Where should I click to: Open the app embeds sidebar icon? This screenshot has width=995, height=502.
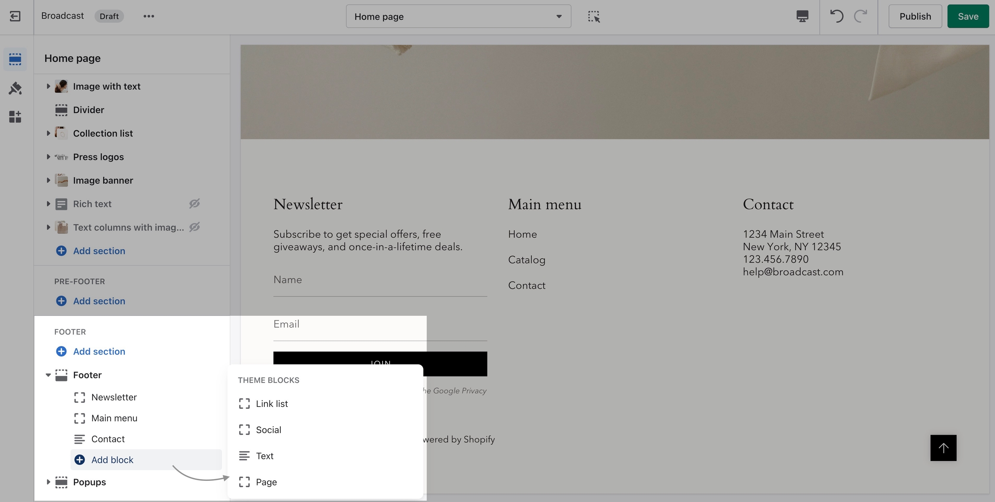click(x=15, y=117)
